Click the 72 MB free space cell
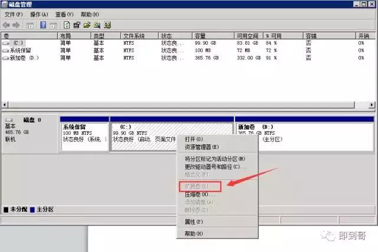Viewport: 378px width, 252px height. pyautogui.click(x=243, y=51)
